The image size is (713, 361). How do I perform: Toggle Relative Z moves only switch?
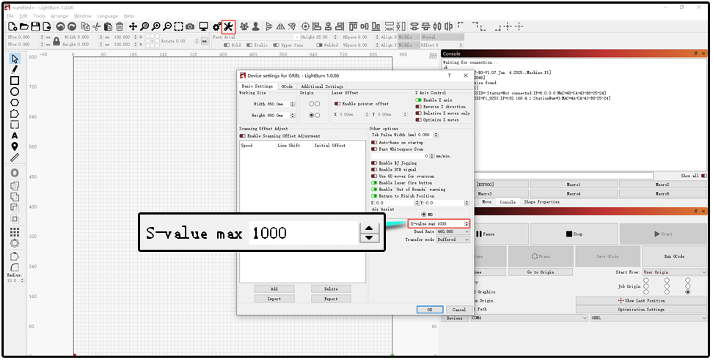point(418,113)
